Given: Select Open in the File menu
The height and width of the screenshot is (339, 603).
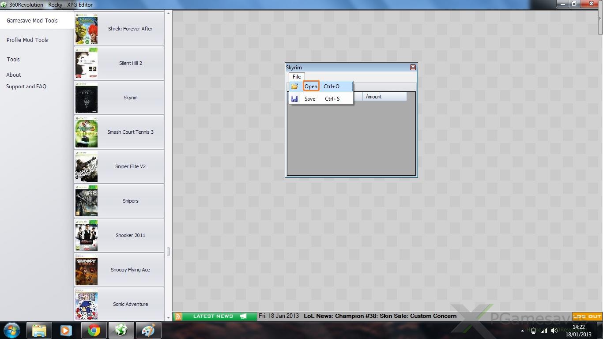Looking at the screenshot, I should pyautogui.click(x=311, y=87).
